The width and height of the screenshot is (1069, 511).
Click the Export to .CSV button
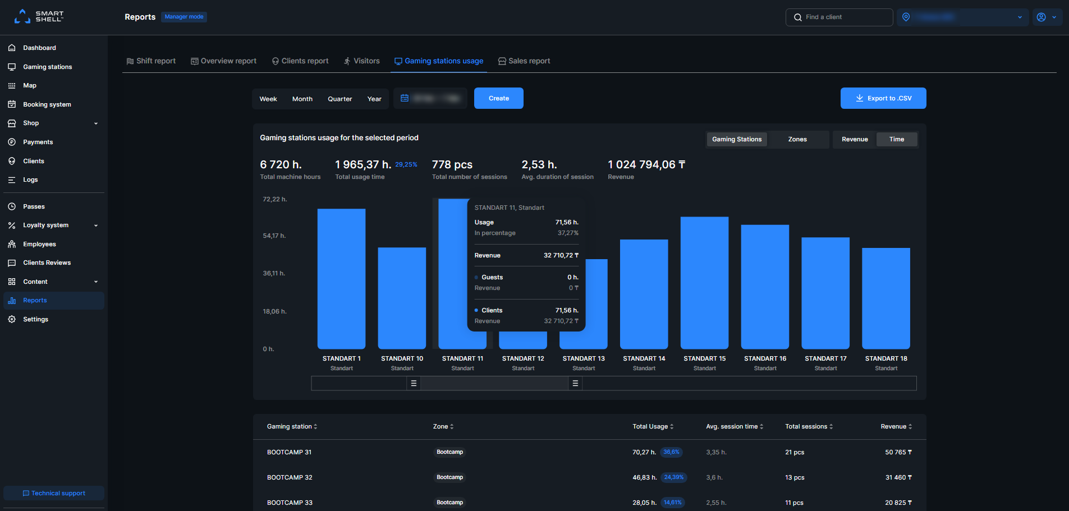click(883, 98)
